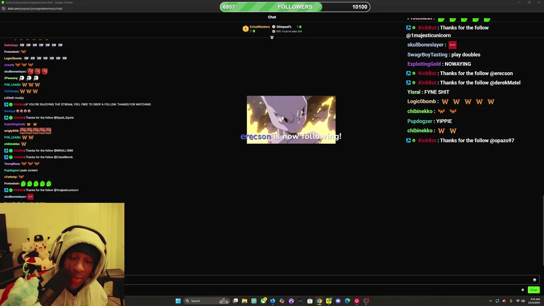Open File Explorer from the taskbar
The width and height of the screenshot is (544, 306).
tap(244, 301)
